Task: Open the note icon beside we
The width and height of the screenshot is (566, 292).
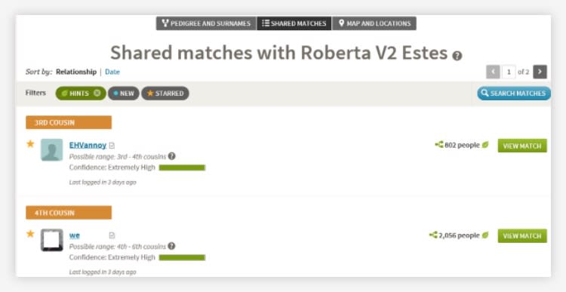Action: click(112, 235)
